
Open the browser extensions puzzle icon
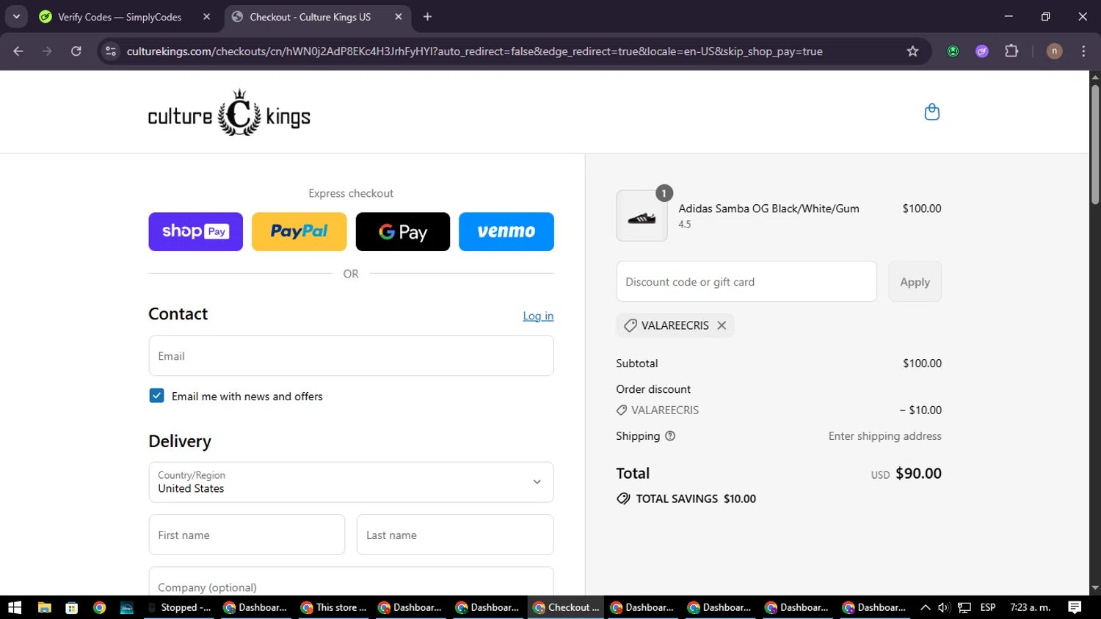click(x=1011, y=51)
